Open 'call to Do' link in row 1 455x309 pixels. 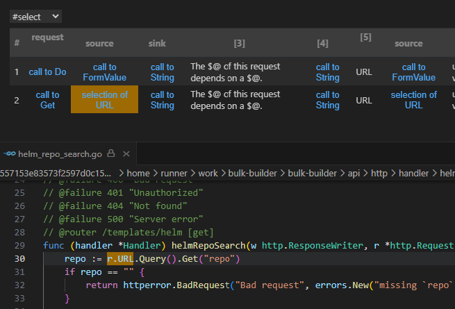(x=47, y=72)
